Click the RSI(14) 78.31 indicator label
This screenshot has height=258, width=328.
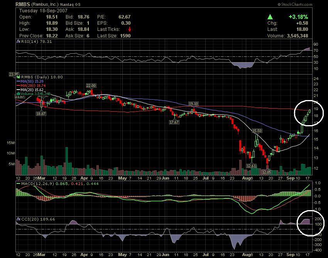[36, 41]
